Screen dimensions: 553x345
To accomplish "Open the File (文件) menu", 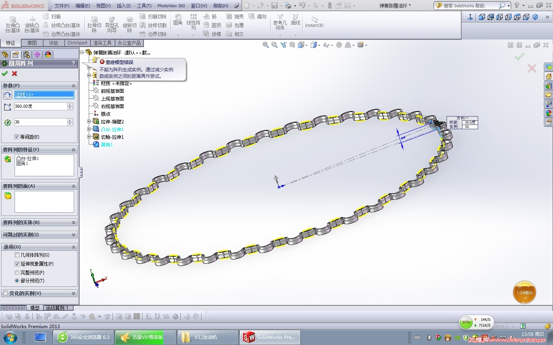I will (x=62, y=6).
